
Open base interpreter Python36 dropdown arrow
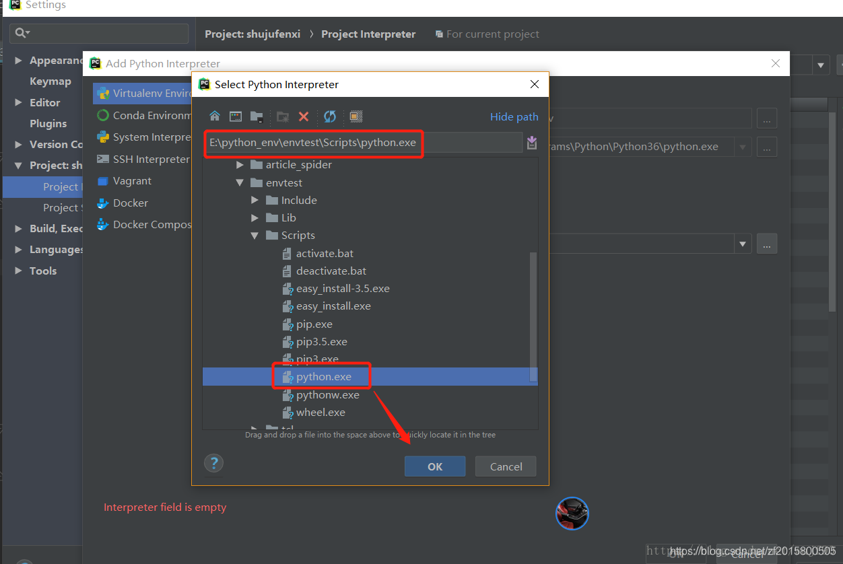pyautogui.click(x=743, y=147)
